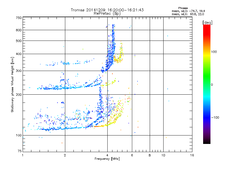Click the y-axis label '200'
The width and height of the screenshot is (226, 169).
pyautogui.click(x=19, y=95)
